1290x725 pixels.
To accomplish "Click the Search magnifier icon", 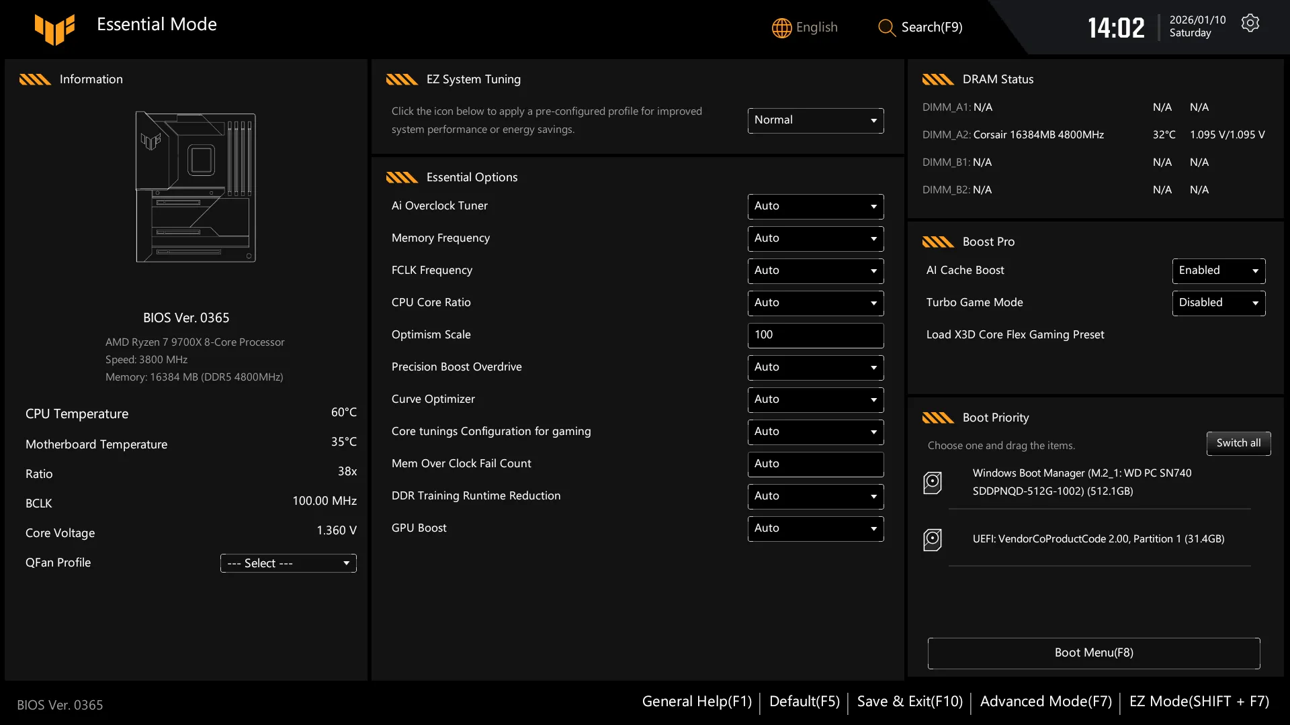I will tap(887, 28).
